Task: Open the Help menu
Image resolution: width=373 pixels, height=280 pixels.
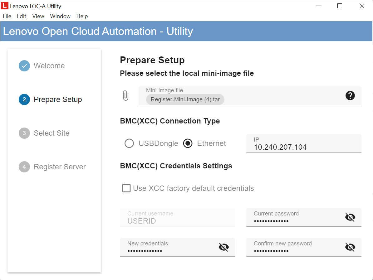Action: pyautogui.click(x=82, y=16)
